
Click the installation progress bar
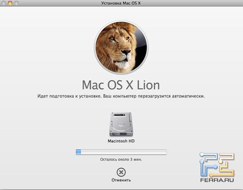click(x=121, y=152)
